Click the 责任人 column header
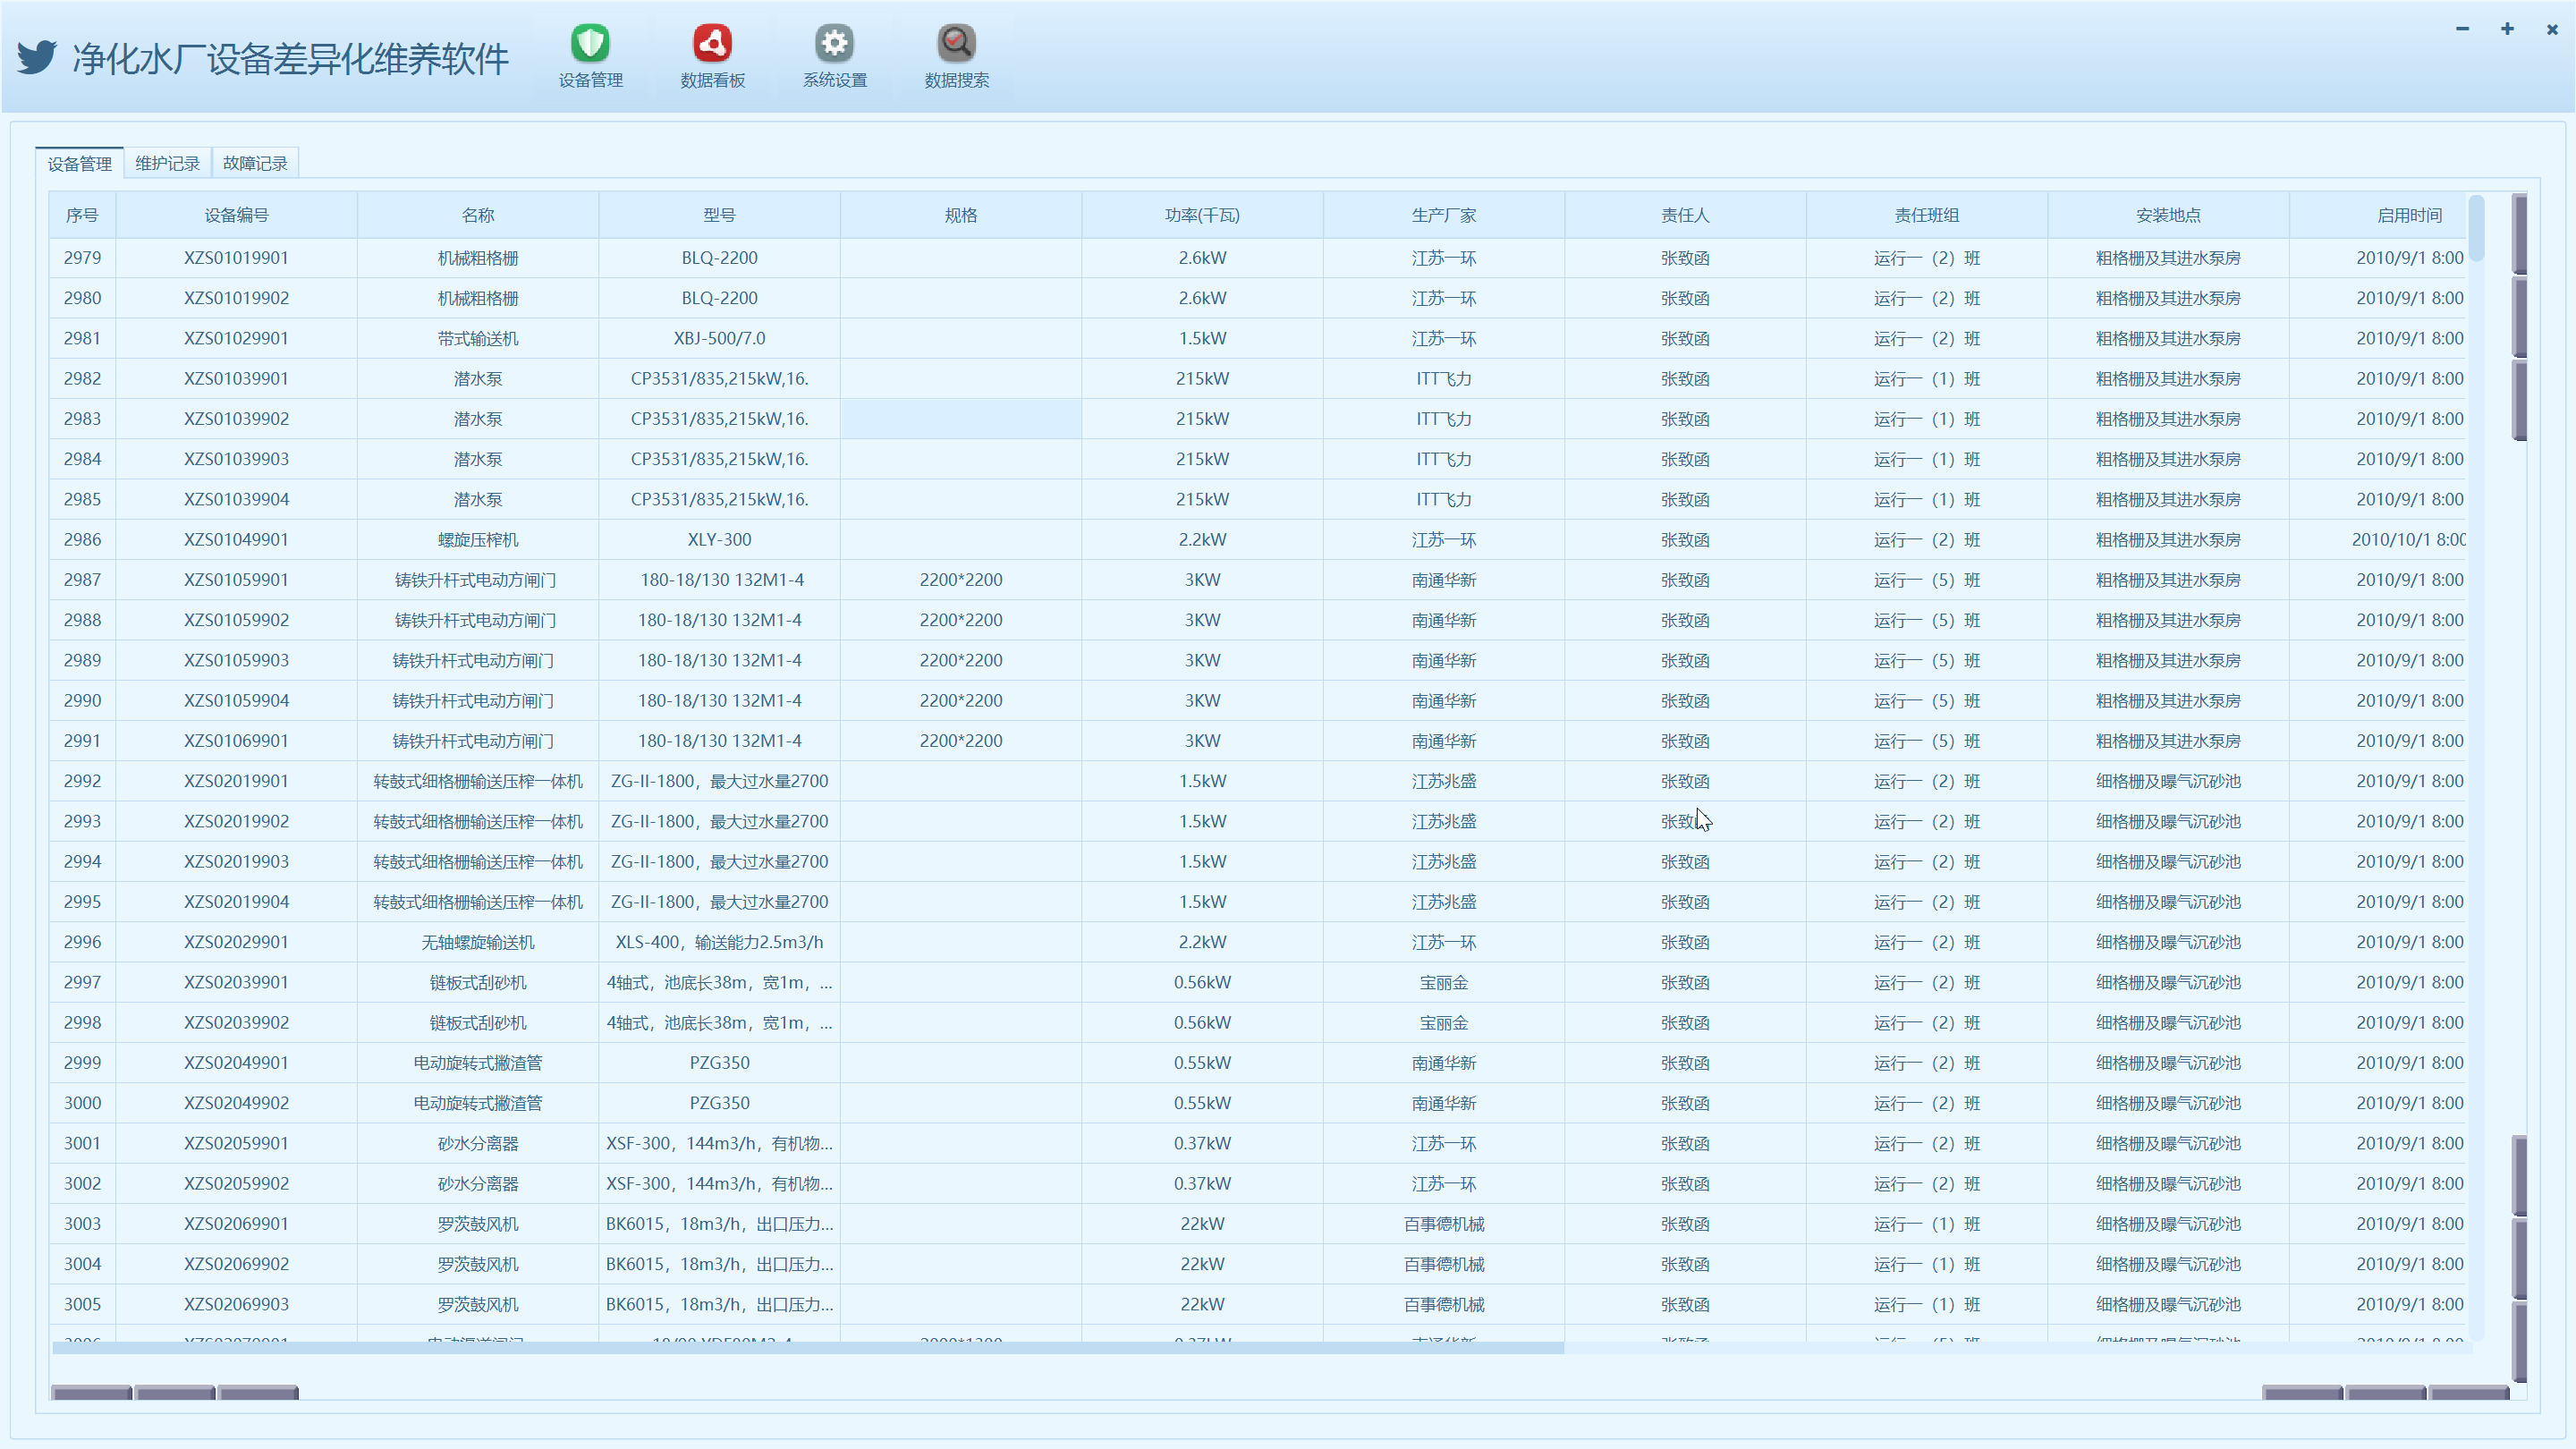This screenshot has height=1449, width=2576. [1685, 215]
